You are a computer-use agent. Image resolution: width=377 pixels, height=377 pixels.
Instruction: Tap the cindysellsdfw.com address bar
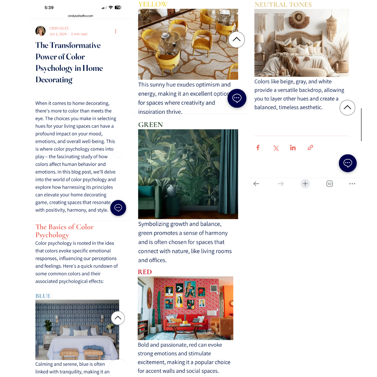click(x=80, y=16)
